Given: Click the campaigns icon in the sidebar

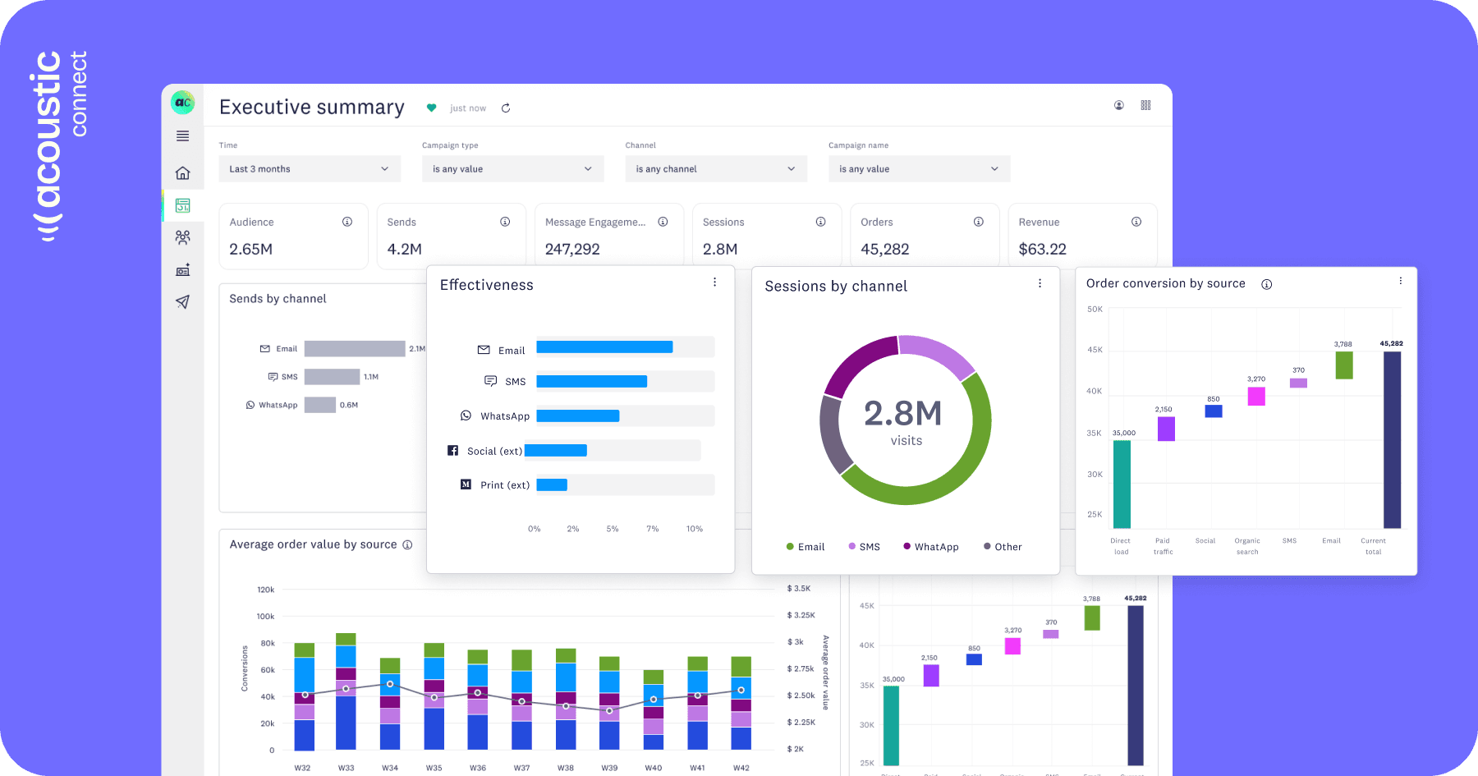Looking at the screenshot, I should click(x=182, y=269).
